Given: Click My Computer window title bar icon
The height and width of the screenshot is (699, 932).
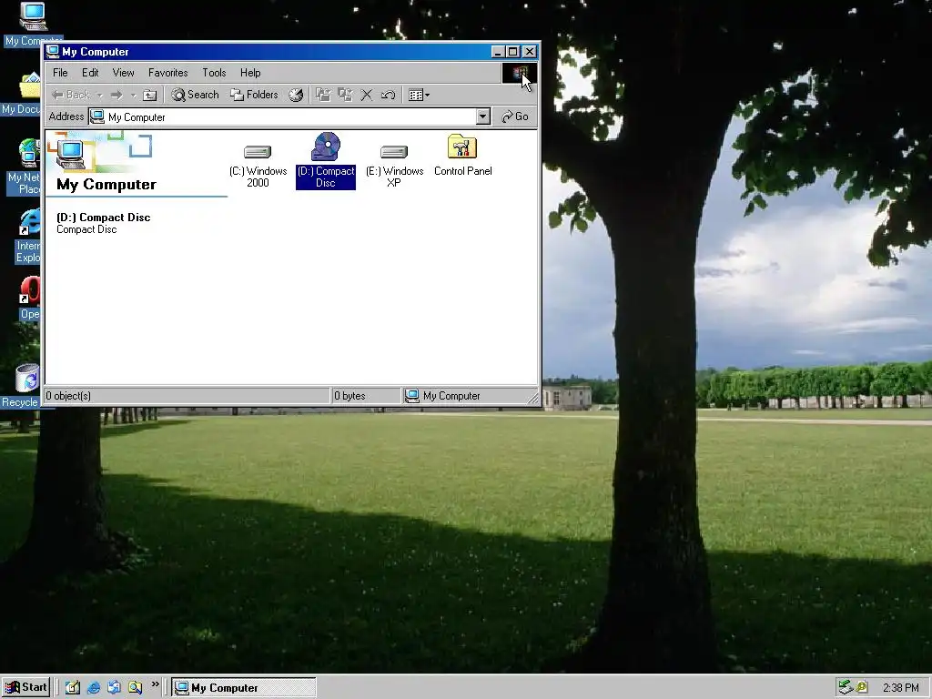Looking at the screenshot, I should point(53,52).
